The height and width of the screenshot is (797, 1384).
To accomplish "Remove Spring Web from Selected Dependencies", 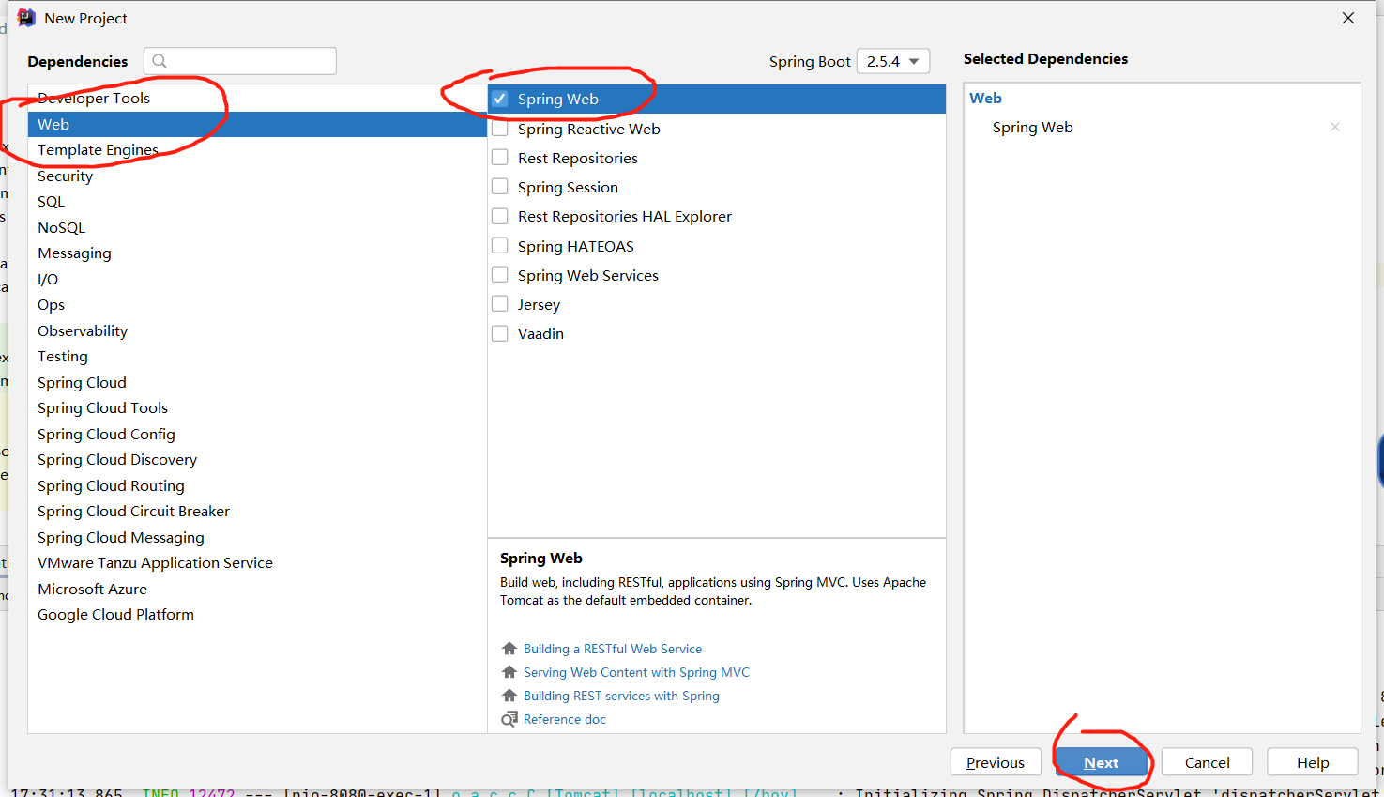I will 1335,127.
